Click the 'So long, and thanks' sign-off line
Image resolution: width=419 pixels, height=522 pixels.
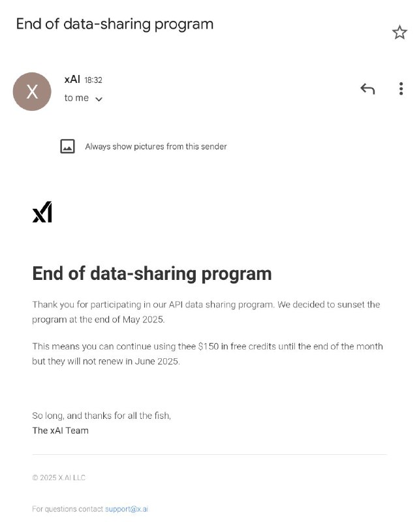point(101,416)
